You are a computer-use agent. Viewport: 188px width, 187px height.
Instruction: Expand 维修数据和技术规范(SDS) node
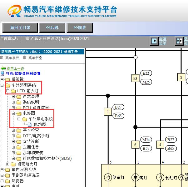click(x=13, y=159)
